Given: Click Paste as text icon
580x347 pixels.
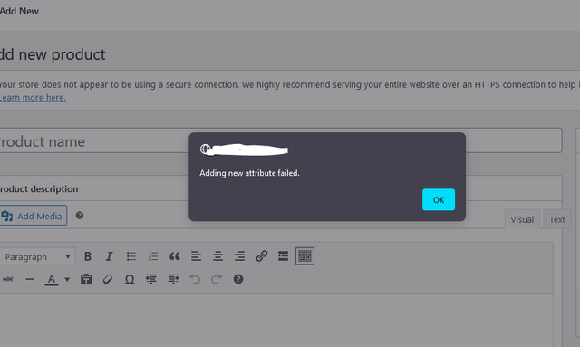Looking at the screenshot, I should [86, 279].
